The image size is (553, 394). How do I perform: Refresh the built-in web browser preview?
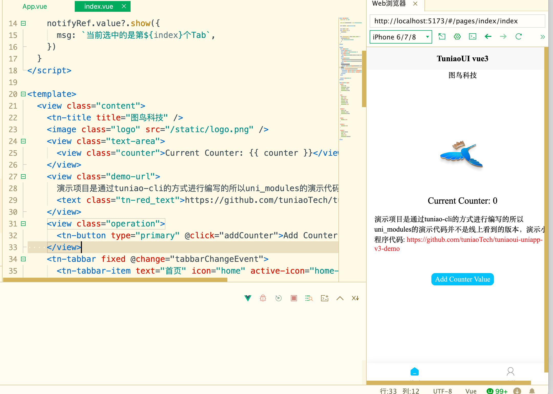pyautogui.click(x=518, y=37)
